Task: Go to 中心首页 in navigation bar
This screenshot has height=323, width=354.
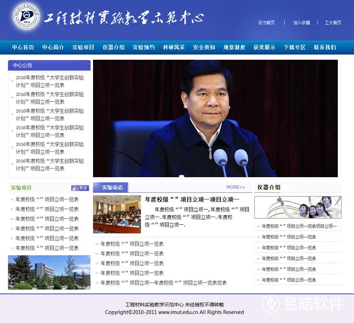Action: pos(23,48)
